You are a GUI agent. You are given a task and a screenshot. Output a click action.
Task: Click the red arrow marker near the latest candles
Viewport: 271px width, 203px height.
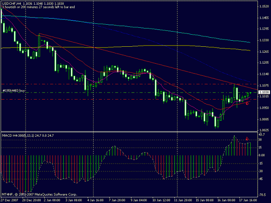pos(247,103)
